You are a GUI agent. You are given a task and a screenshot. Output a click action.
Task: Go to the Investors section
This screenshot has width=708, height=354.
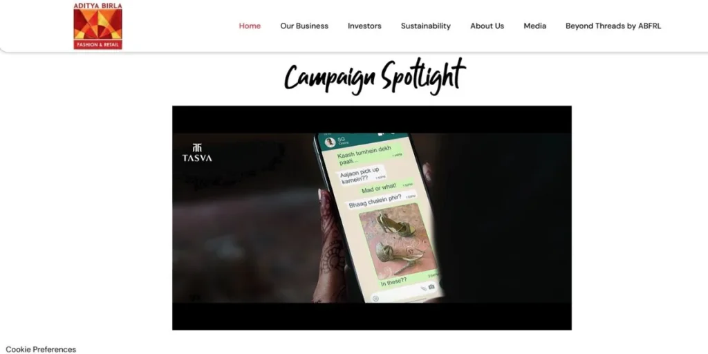364,26
